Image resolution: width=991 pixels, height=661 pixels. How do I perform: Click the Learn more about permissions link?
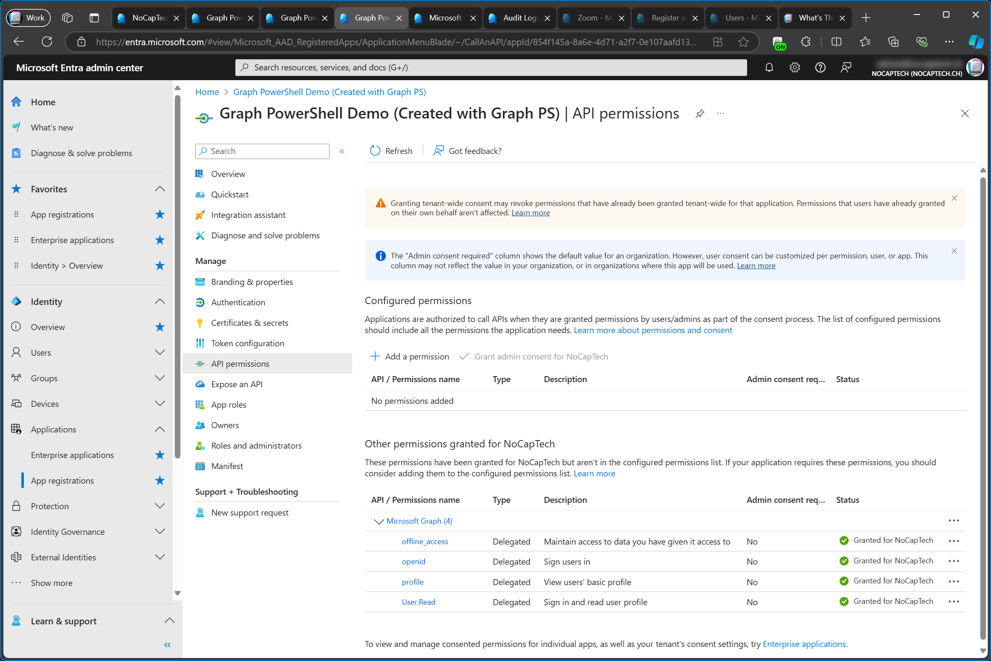(652, 330)
